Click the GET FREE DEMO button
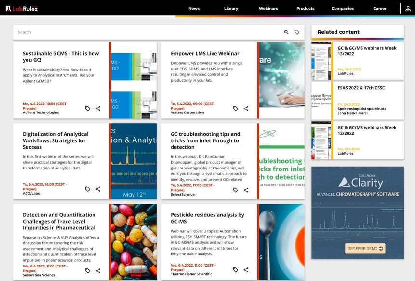Viewport: 415px width, 281px height. [365, 248]
